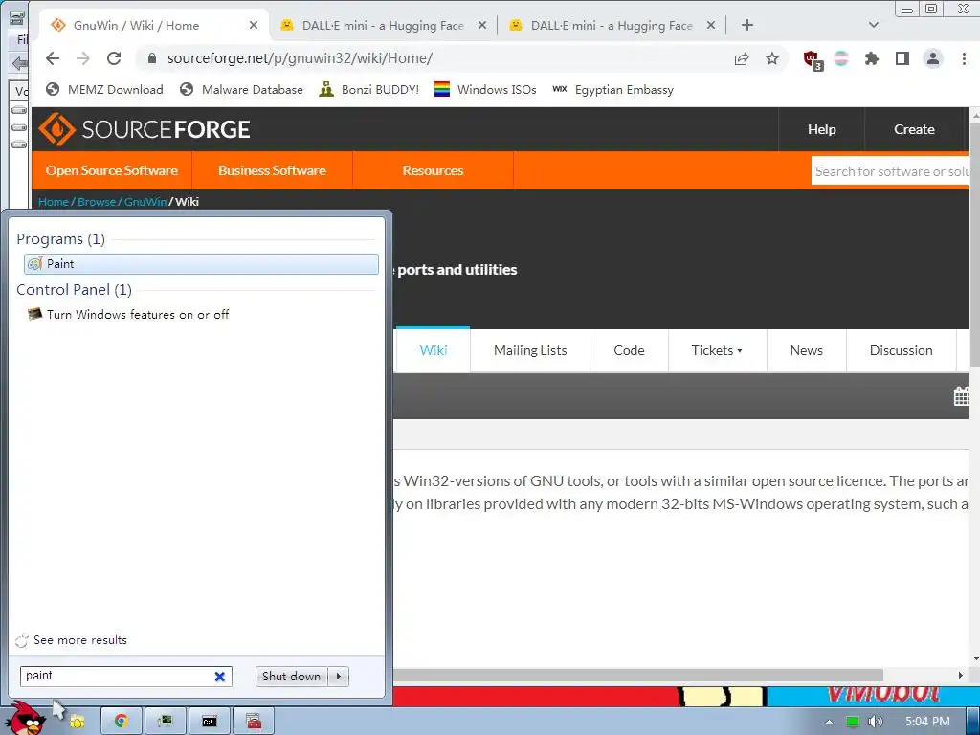Click the Angry Birds Start button
The width and height of the screenshot is (980, 735).
click(x=26, y=721)
